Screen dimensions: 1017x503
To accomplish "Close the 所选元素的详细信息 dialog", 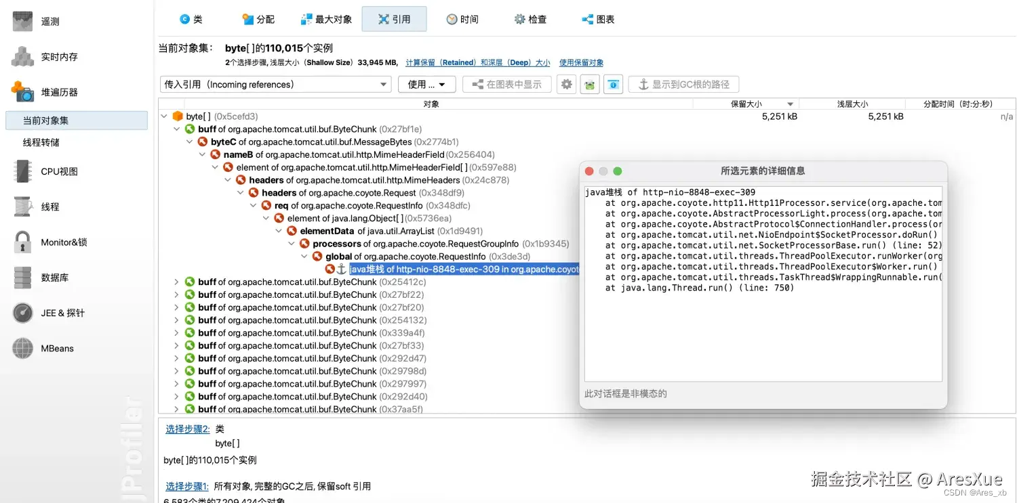I will 589,171.
